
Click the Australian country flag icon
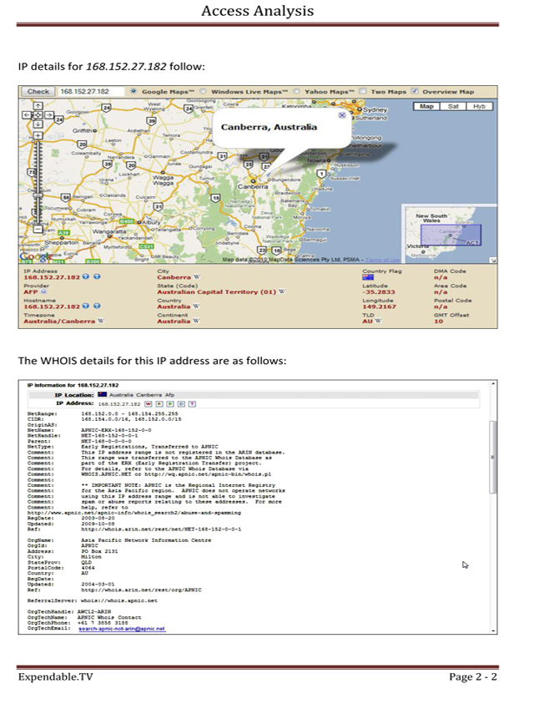click(x=368, y=277)
